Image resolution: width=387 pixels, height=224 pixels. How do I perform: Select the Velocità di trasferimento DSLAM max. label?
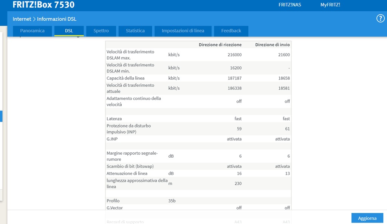130,55
